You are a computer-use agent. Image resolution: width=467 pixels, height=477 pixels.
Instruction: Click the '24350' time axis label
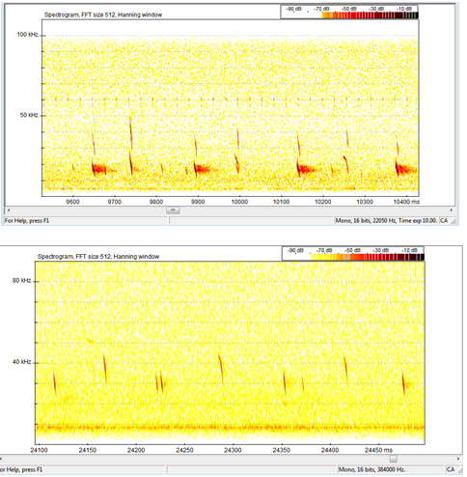coord(282,450)
